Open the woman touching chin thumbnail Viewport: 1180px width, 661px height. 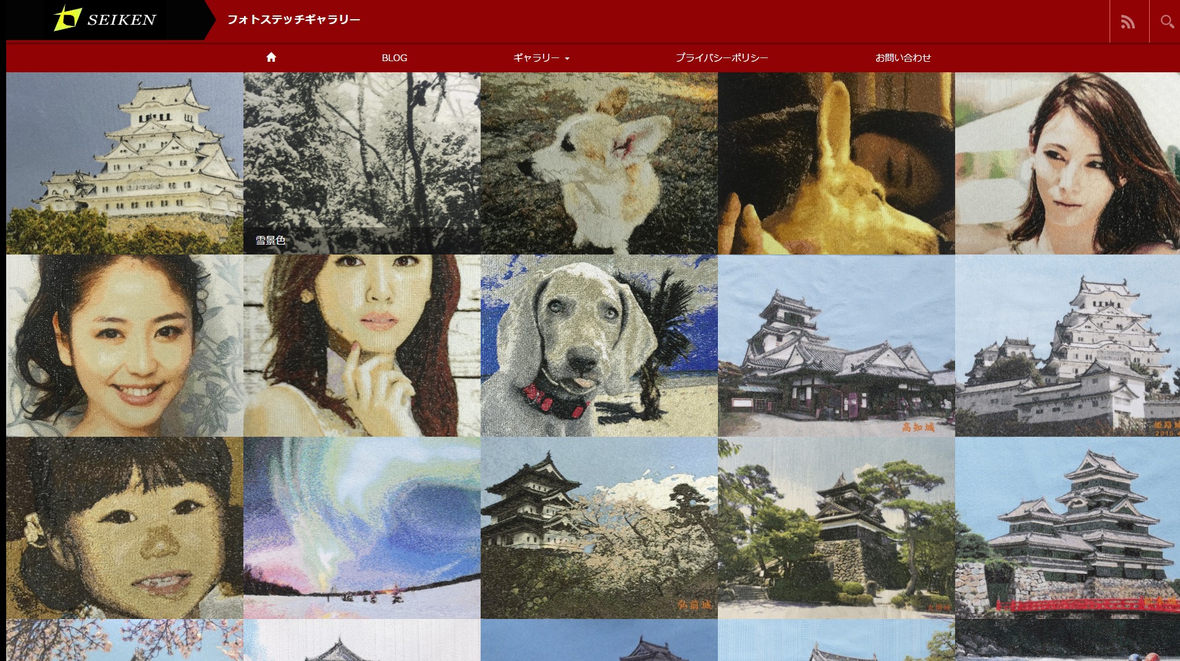362,345
